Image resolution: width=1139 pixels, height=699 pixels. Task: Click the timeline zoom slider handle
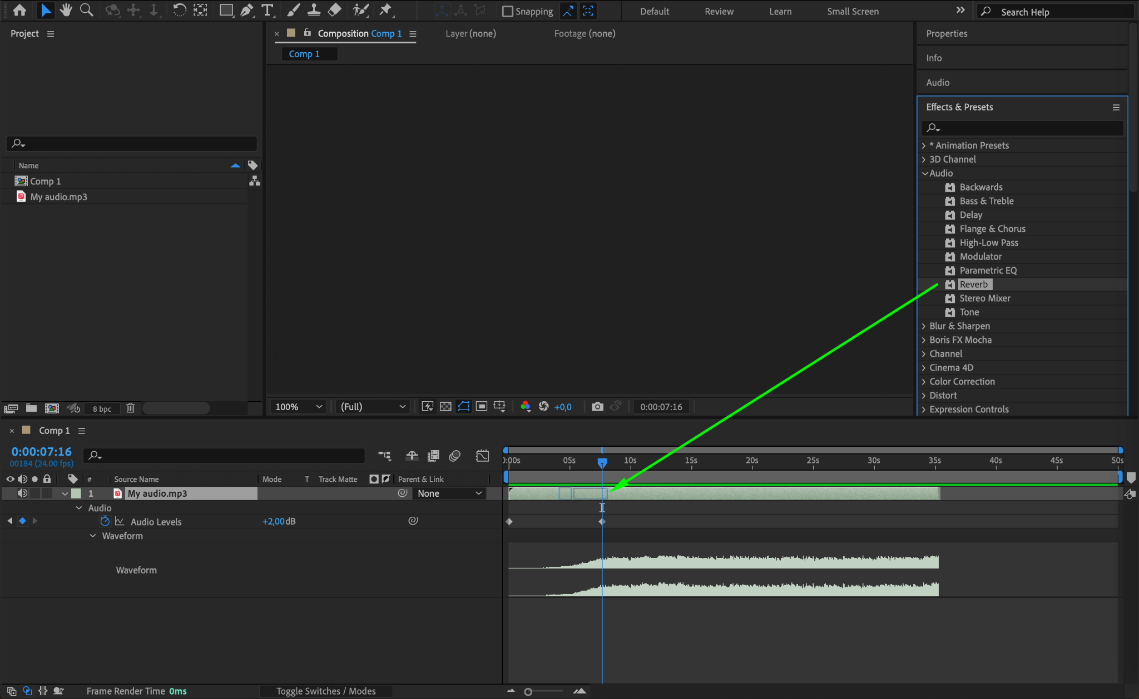(x=528, y=692)
